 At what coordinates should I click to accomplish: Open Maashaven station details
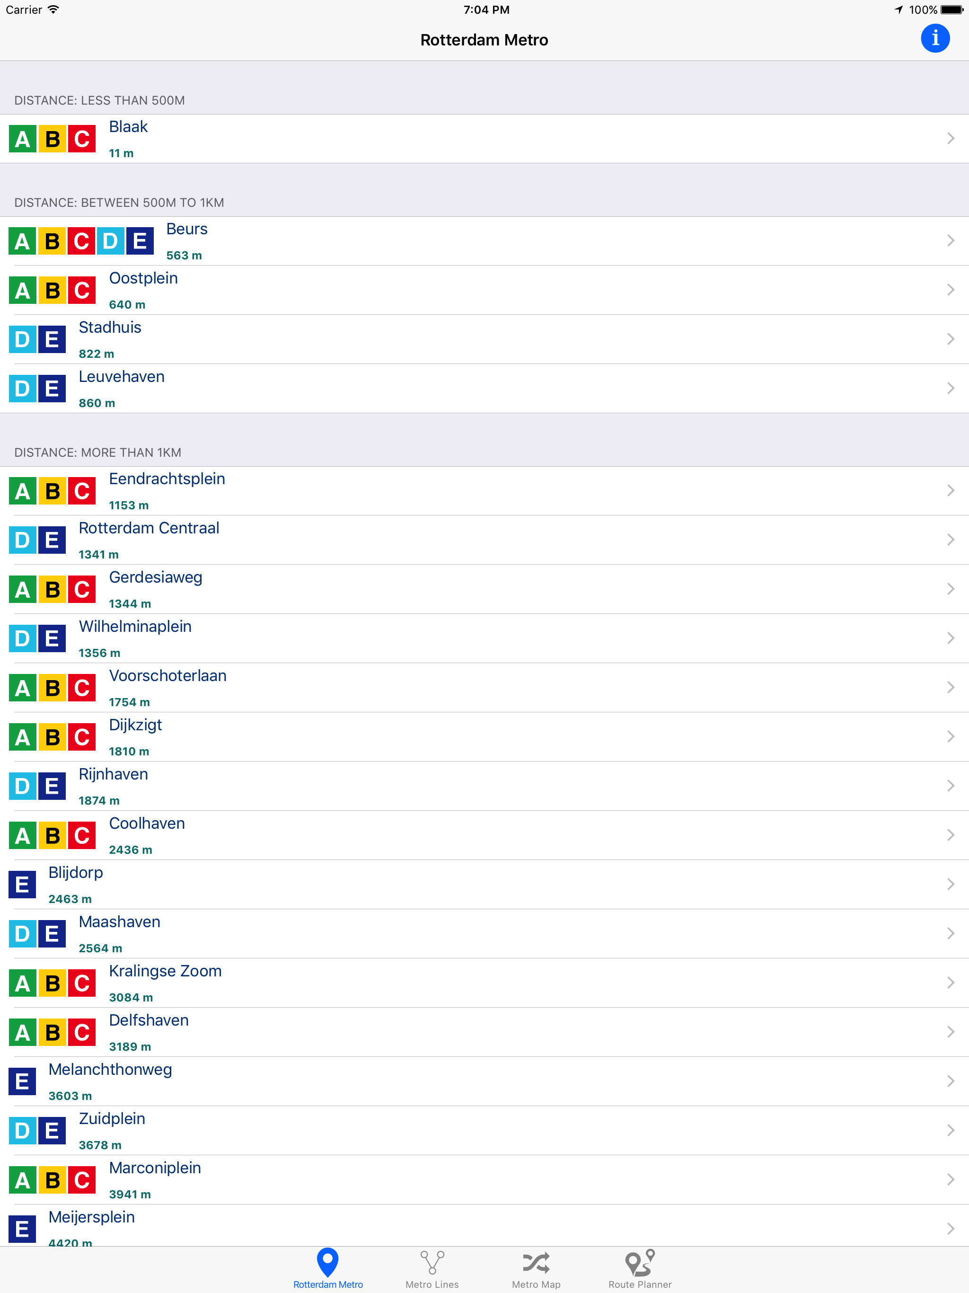tap(484, 933)
